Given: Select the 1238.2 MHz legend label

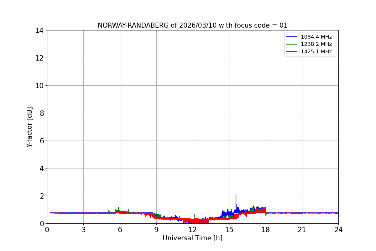Looking at the screenshot, I should [316, 44].
